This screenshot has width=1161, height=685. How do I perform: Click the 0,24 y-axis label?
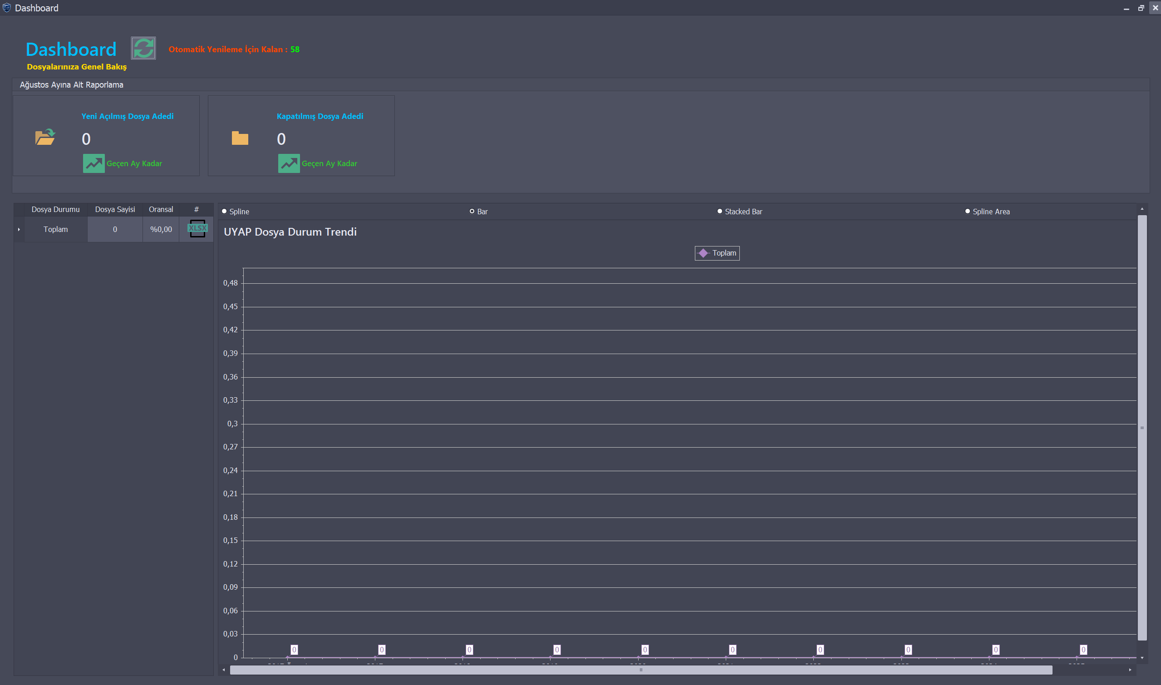230,470
